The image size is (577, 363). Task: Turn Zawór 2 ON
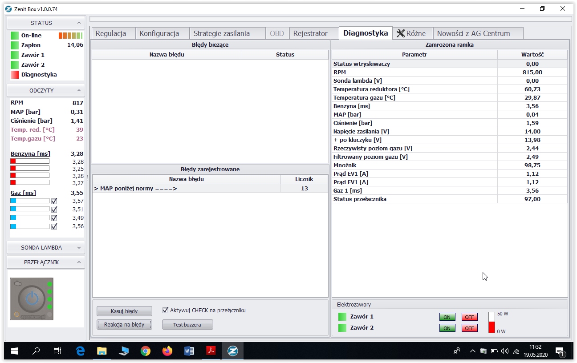[x=447, y=328]
